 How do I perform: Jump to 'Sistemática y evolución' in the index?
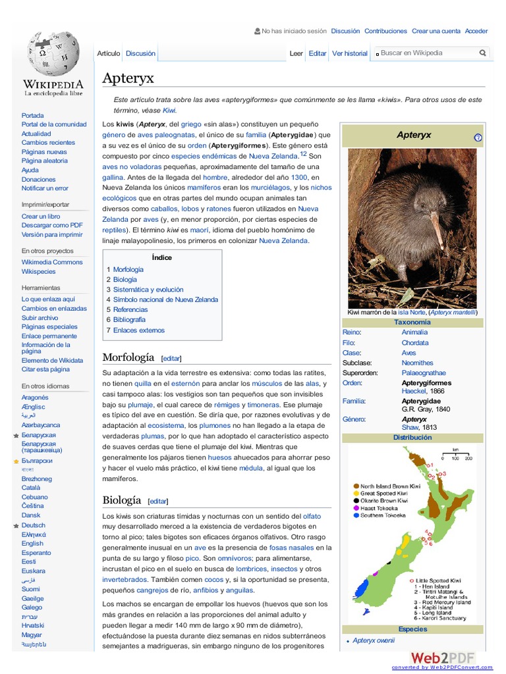(148, 290)
